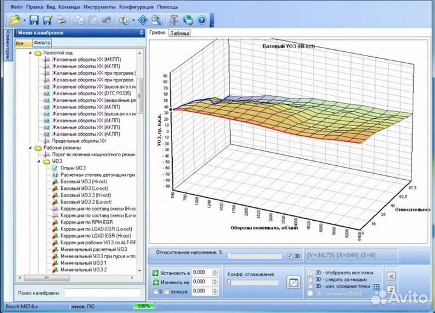The image size is (435, 313).
Task: Toggle the 3D checkbox next to fill slider
Action: tap(290, 255)
